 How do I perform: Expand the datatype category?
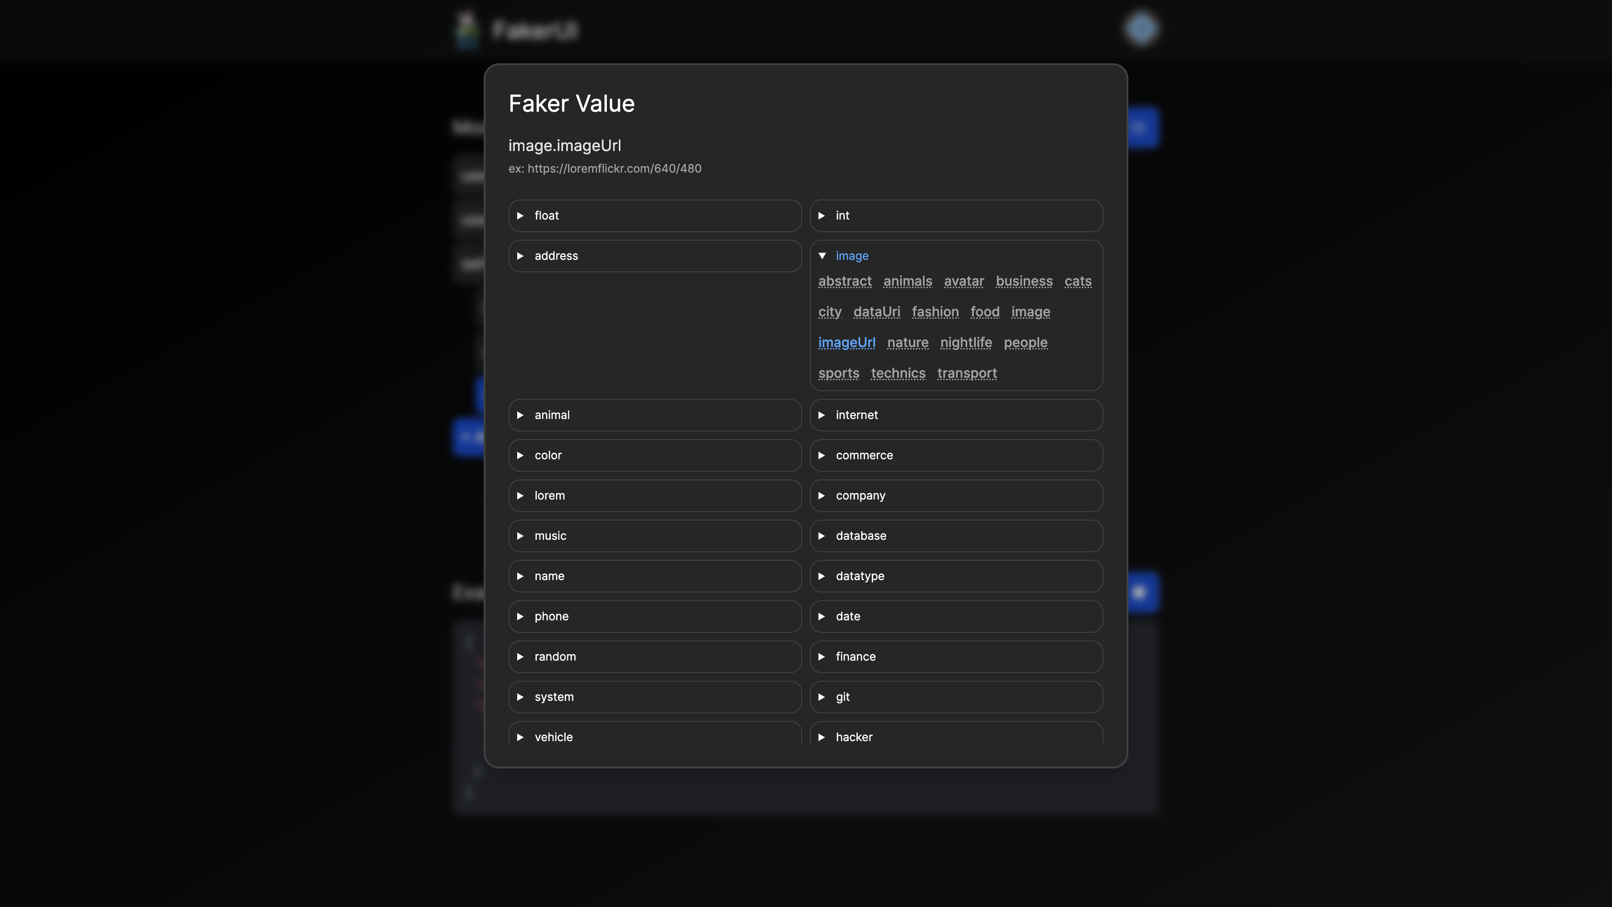click(956, 576)
